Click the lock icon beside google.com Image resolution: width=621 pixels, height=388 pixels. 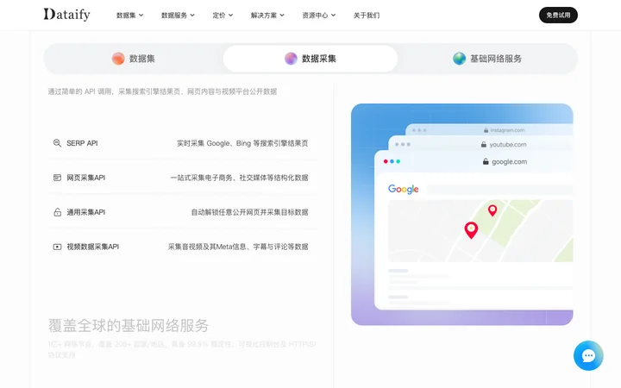point(486,161)
